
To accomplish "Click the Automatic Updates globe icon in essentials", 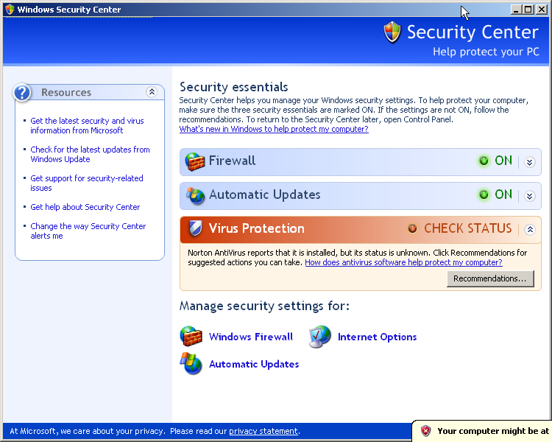I will pos(195,196).
